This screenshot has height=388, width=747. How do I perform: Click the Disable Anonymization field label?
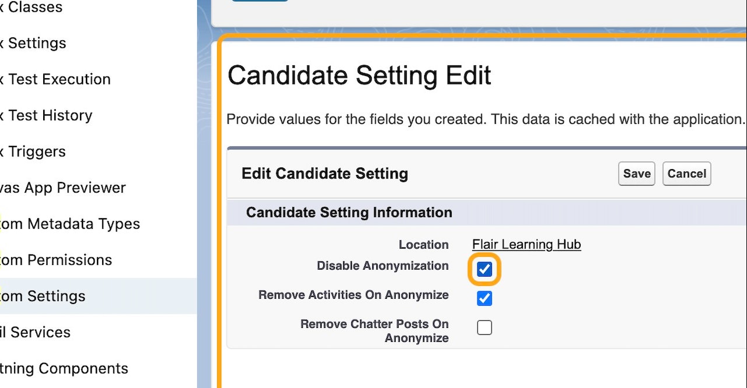tap(382, 266)
